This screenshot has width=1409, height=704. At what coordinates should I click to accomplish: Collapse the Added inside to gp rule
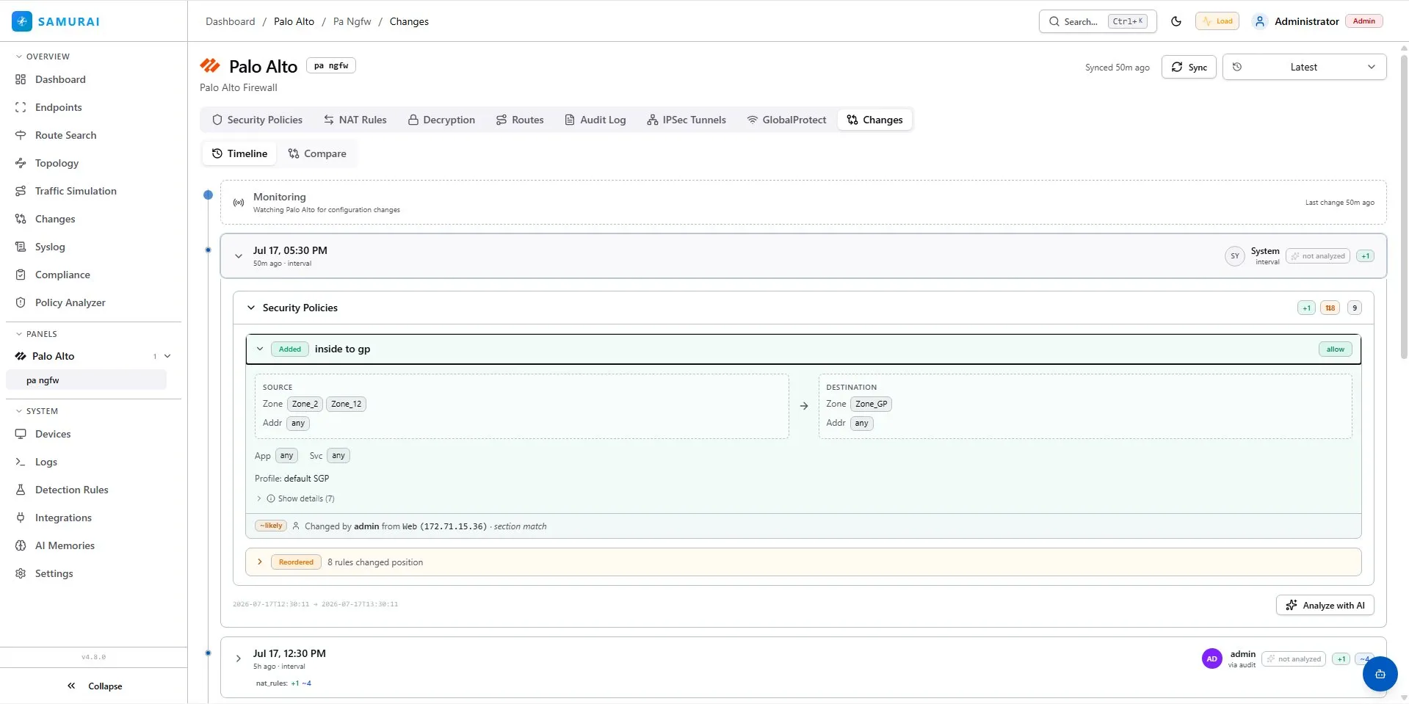coord(260,349)
